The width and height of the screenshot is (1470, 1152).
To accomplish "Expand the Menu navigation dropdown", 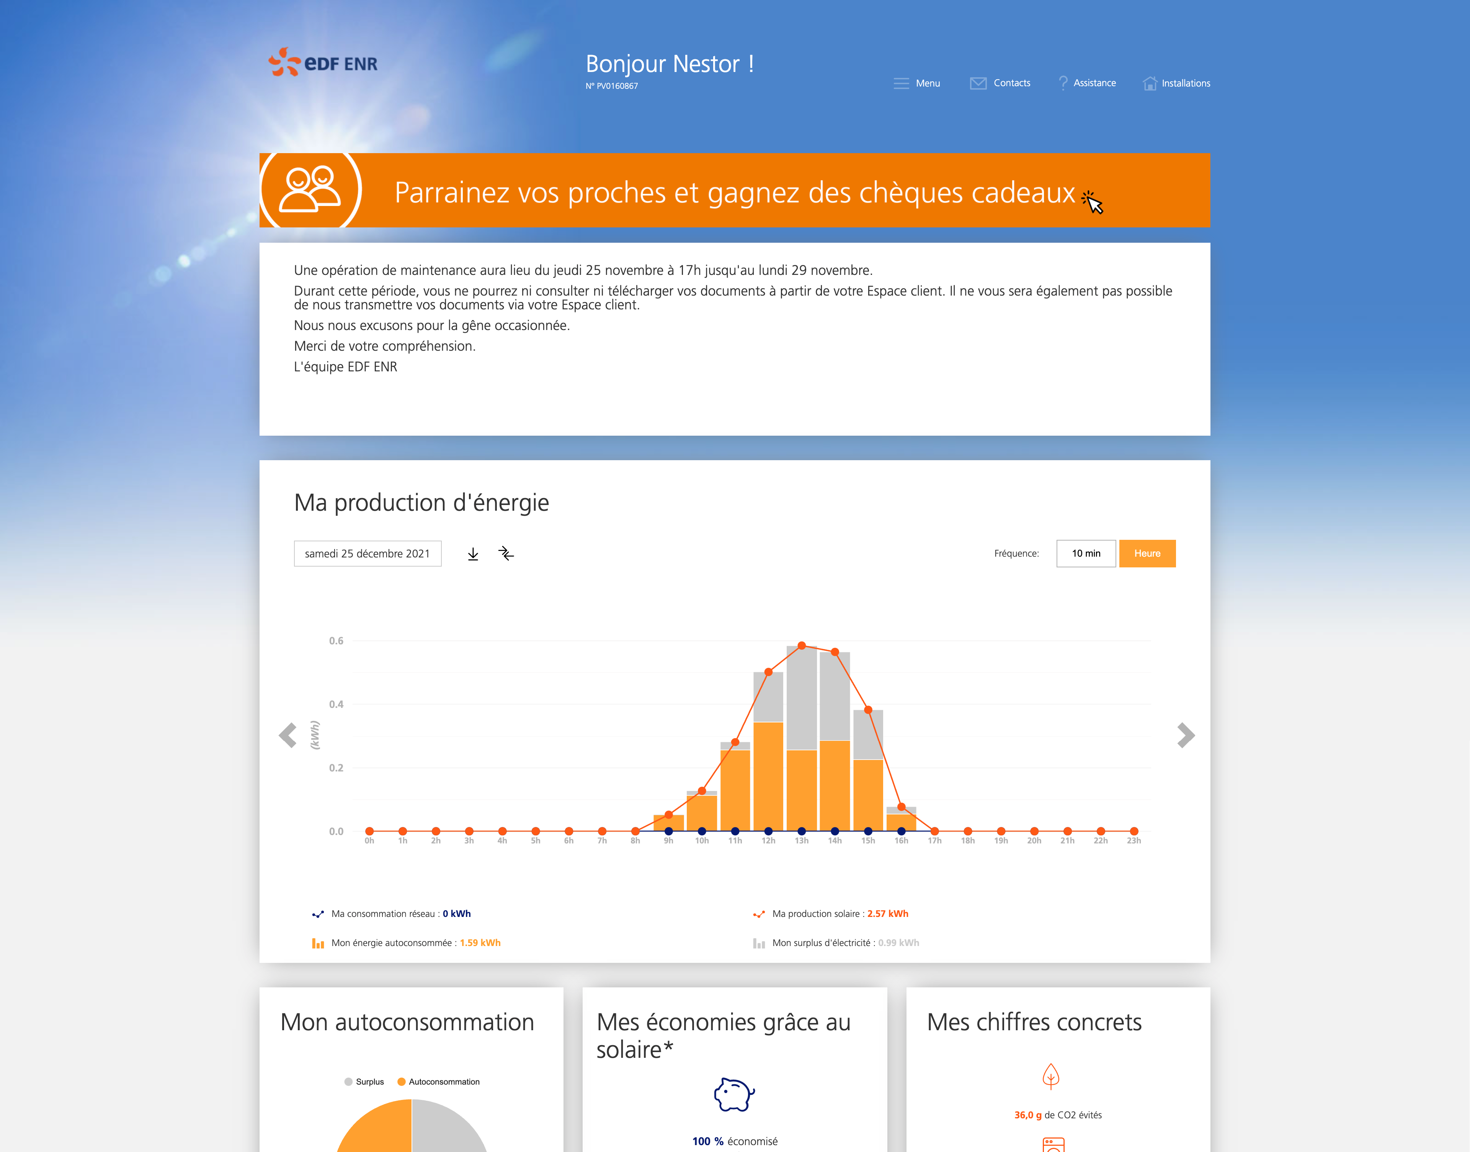I will (919, 82).
